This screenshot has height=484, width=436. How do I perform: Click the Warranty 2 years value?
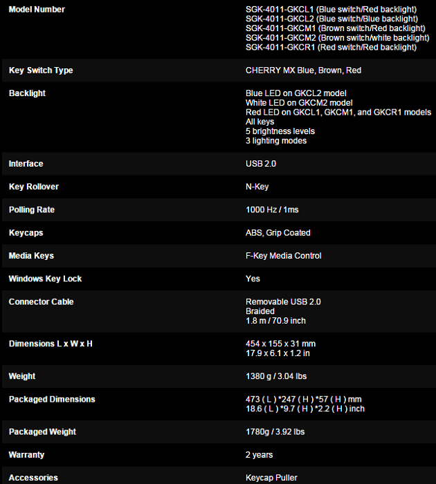click(260, 455)
